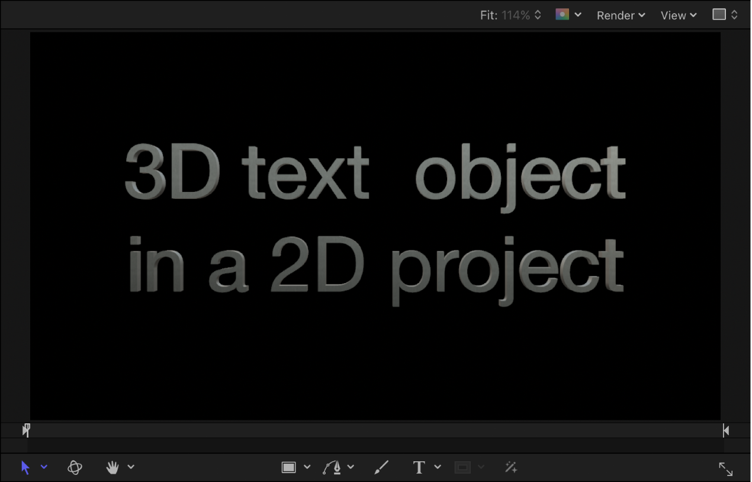Select the Paint Stroke brush tool

click(x=381, y=467)
